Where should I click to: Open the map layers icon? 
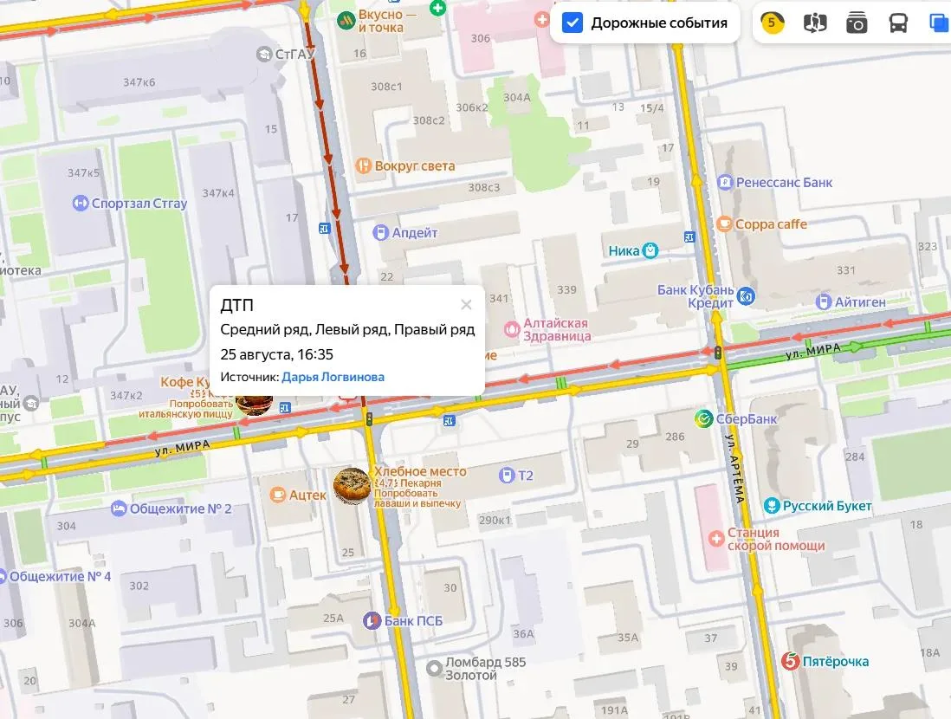click(x=940, y=23)
